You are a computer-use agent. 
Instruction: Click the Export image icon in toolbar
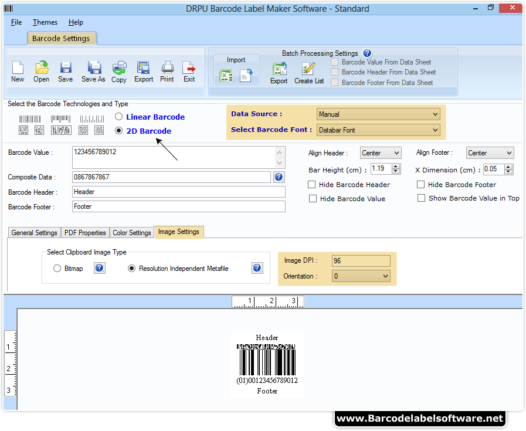click(144, 68)
